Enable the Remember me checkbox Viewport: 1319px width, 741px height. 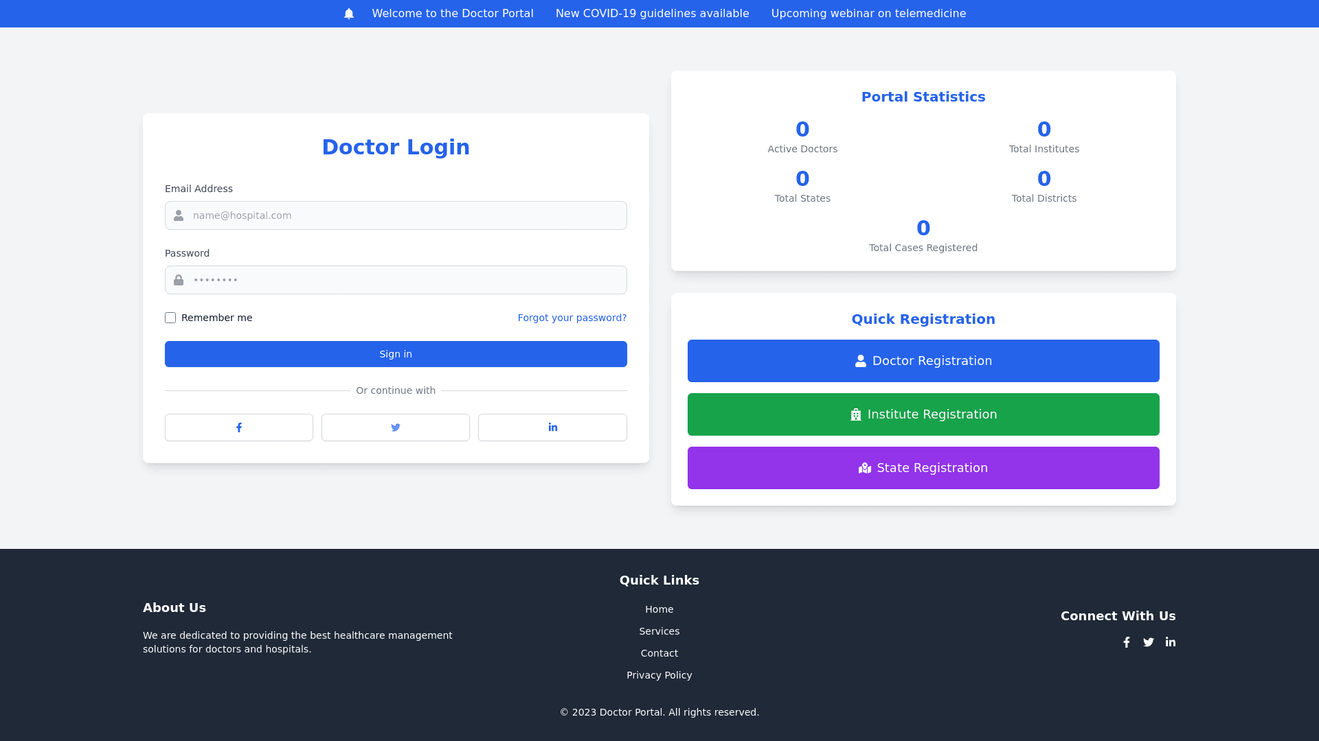(x=170, y=318)
